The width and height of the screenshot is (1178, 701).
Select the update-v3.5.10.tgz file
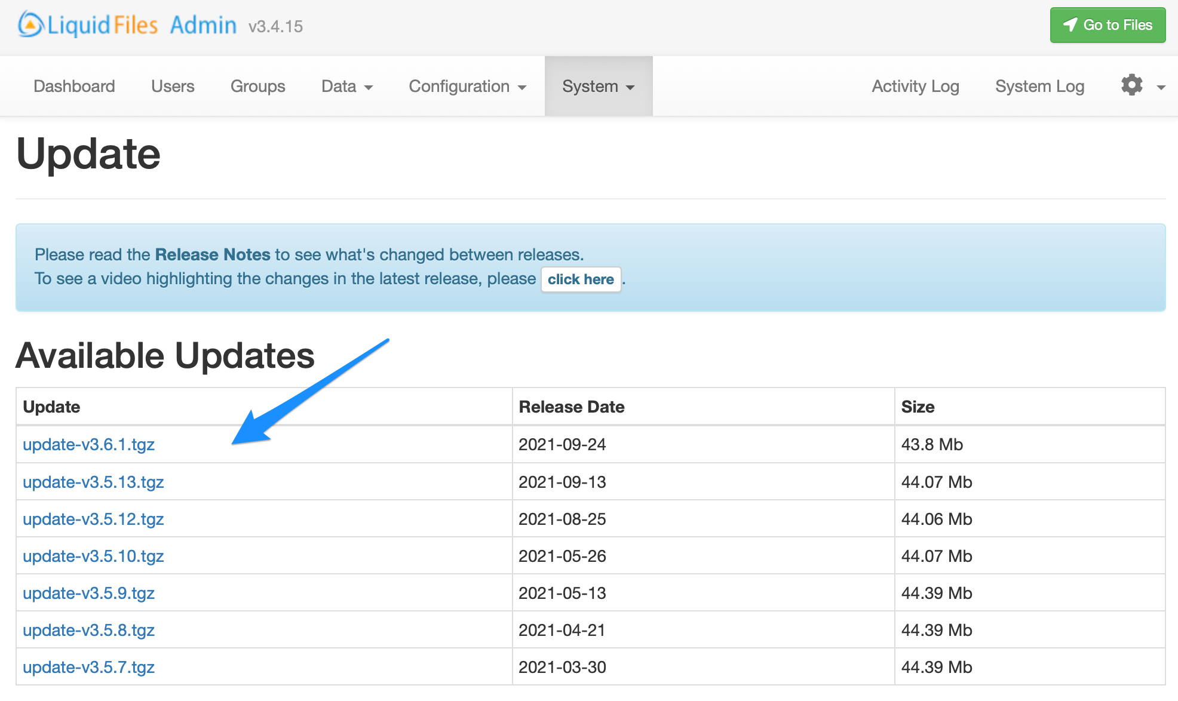pos(93,556)
